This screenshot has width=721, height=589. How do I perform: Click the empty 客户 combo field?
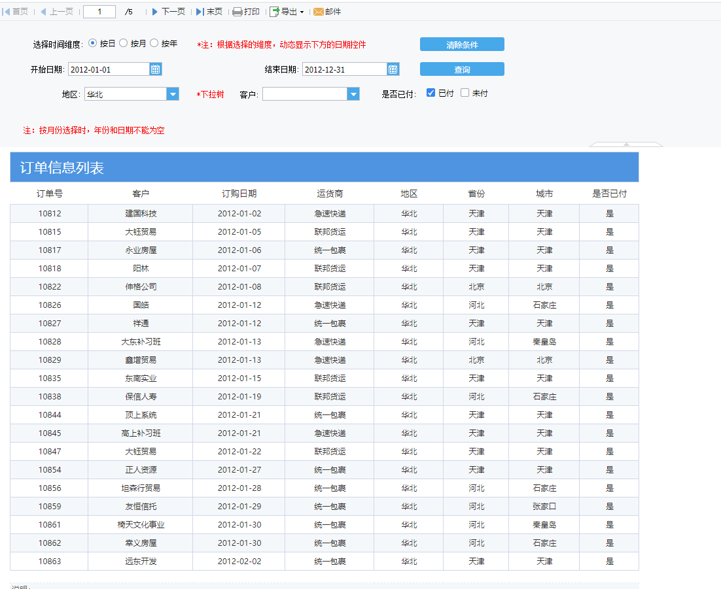[305, 94]
